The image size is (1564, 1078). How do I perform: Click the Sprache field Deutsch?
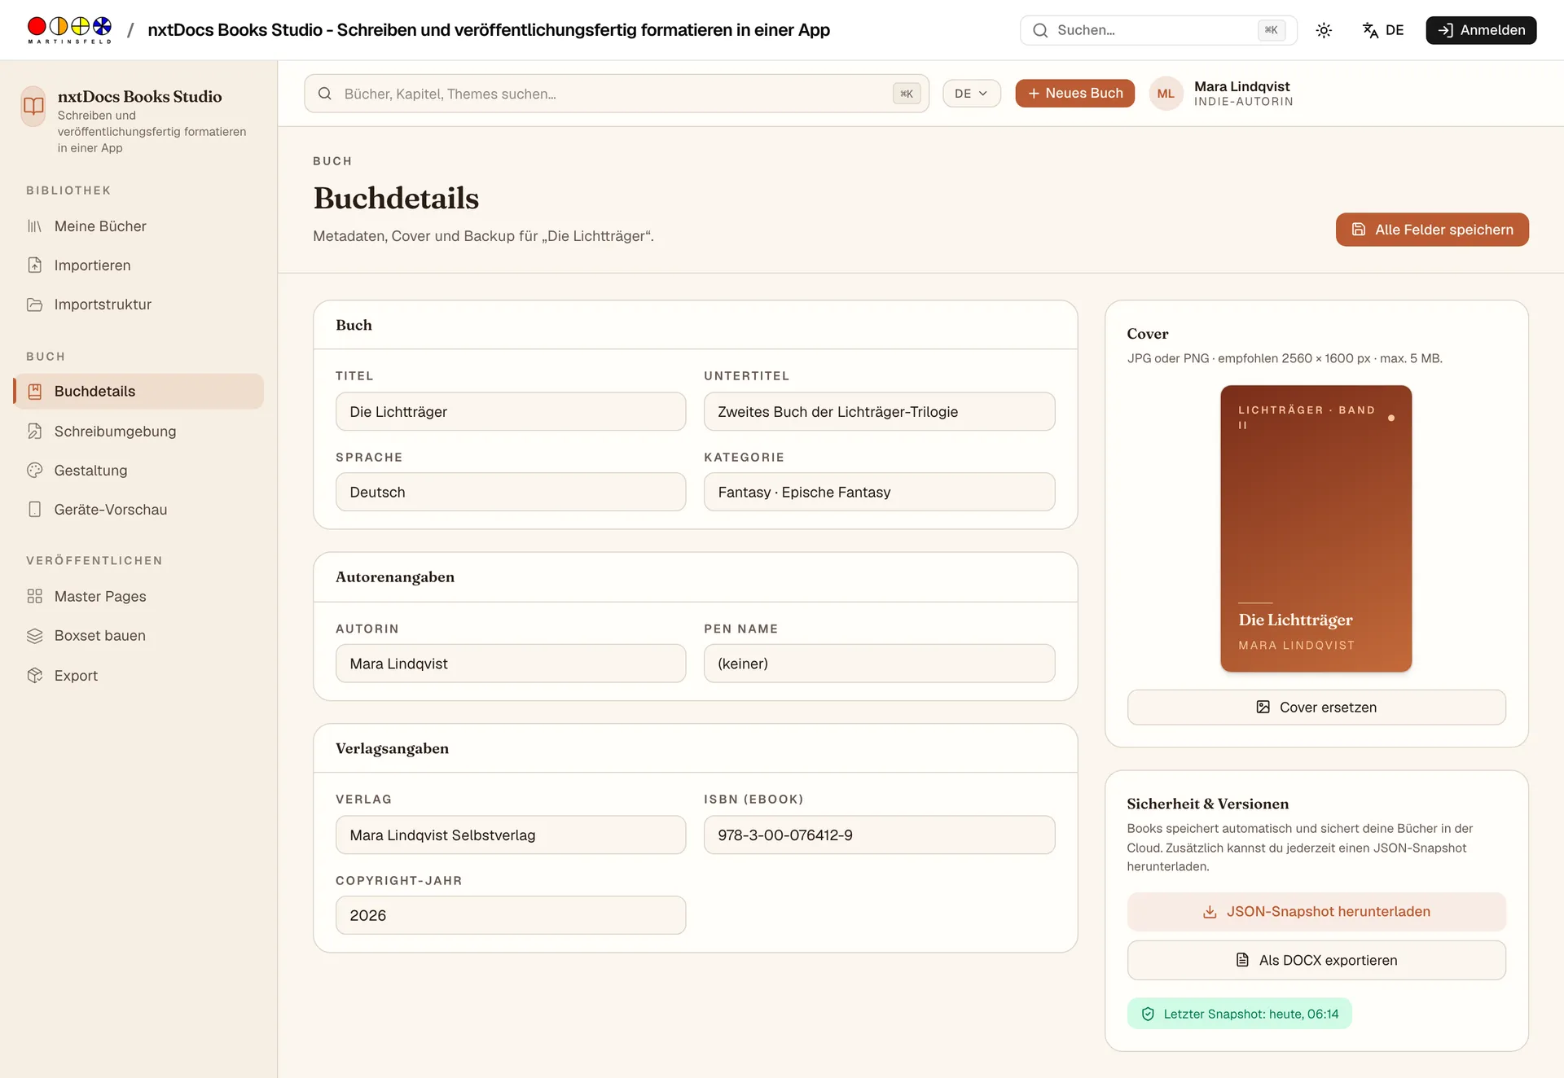click(511, 493)
